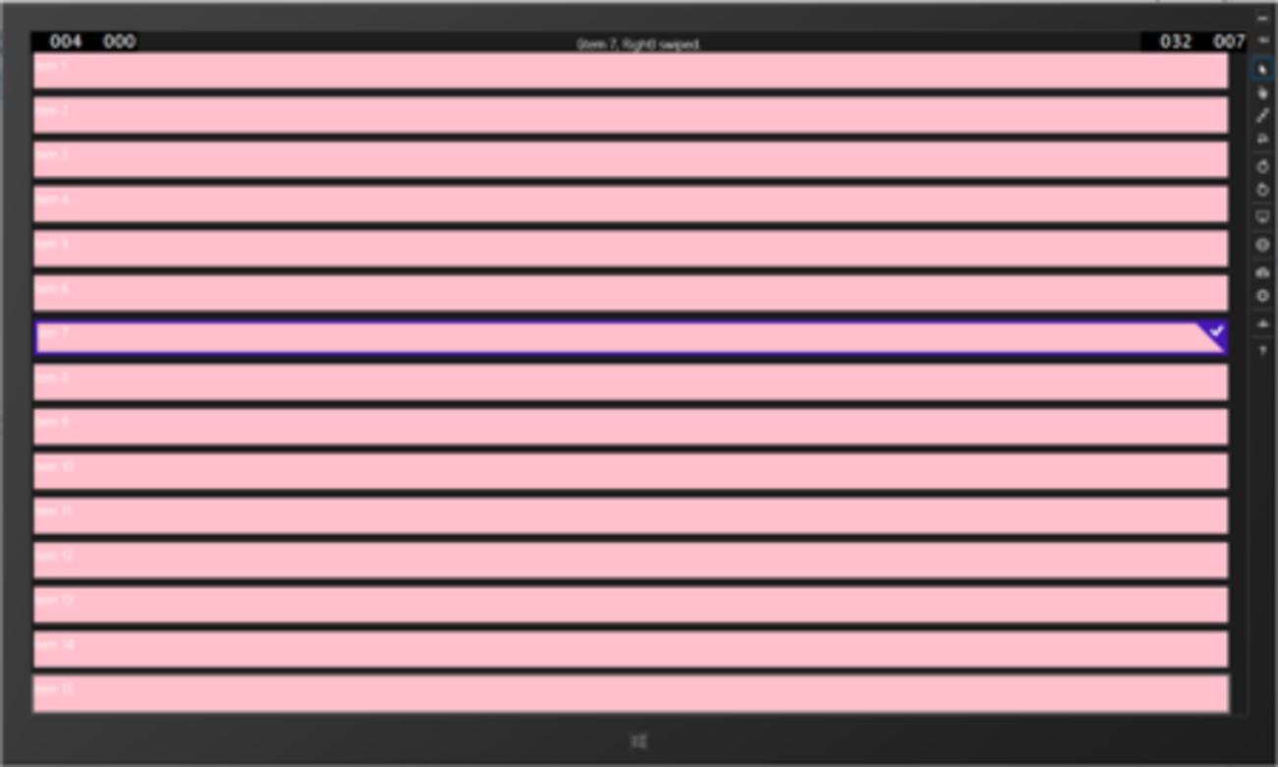Click the 000 counter at top left
1278x767 pixels.
coord(119,41)
